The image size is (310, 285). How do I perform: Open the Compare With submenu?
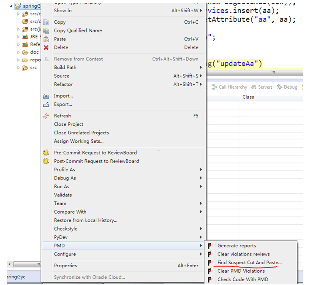point(123,212)
